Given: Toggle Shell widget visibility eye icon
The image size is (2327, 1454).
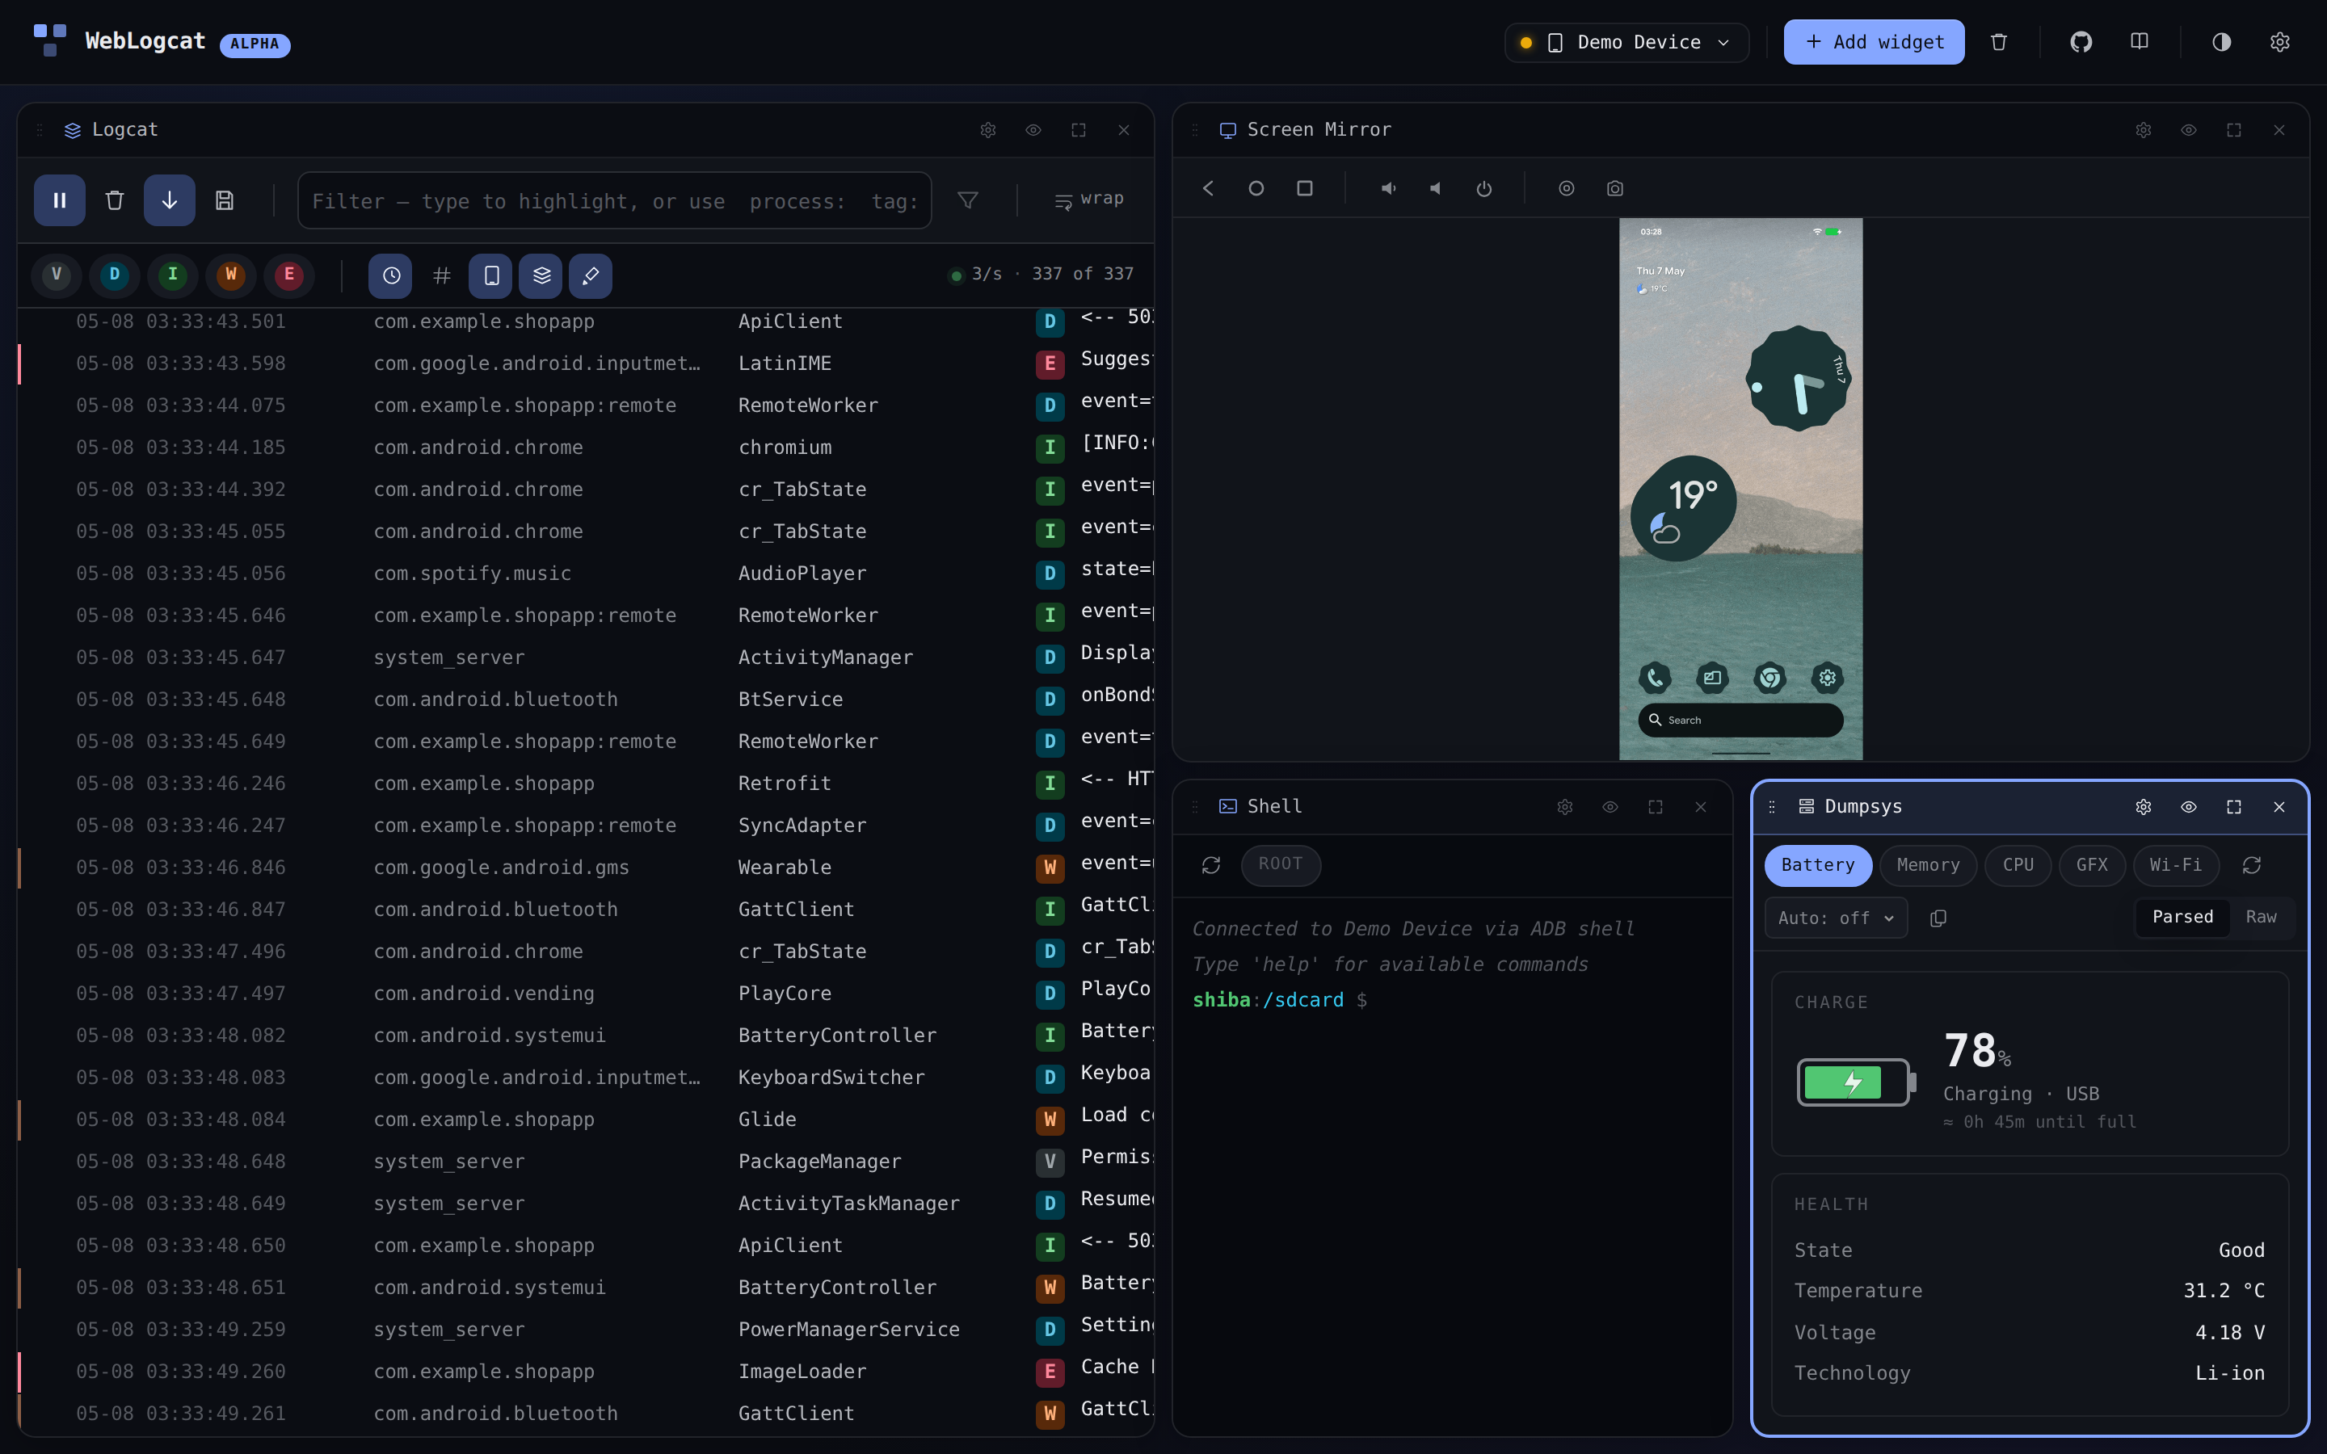Looking at the screenshot, I should [1610, 807].
